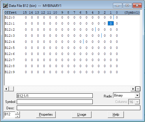Click the minus button beside the scrollbar

click(138, 89)
